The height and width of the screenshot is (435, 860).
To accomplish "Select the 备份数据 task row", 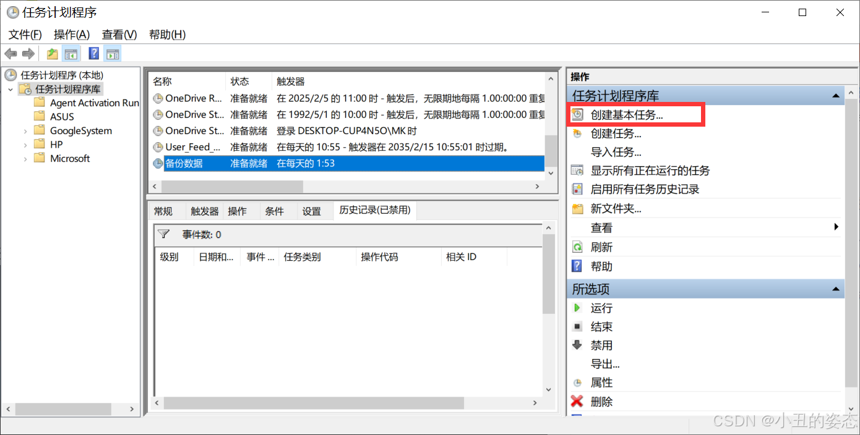I will (x=346, y=164).
